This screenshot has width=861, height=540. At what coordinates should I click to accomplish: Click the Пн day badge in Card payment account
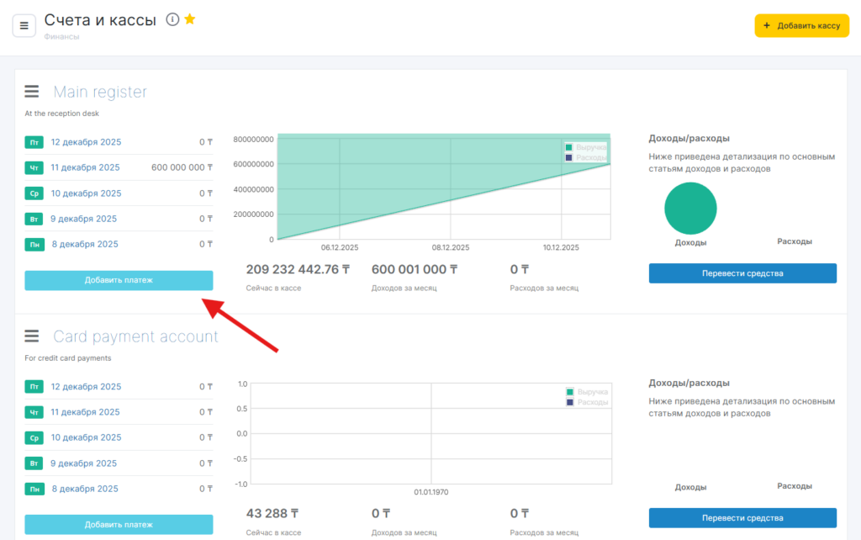(34, 489)
